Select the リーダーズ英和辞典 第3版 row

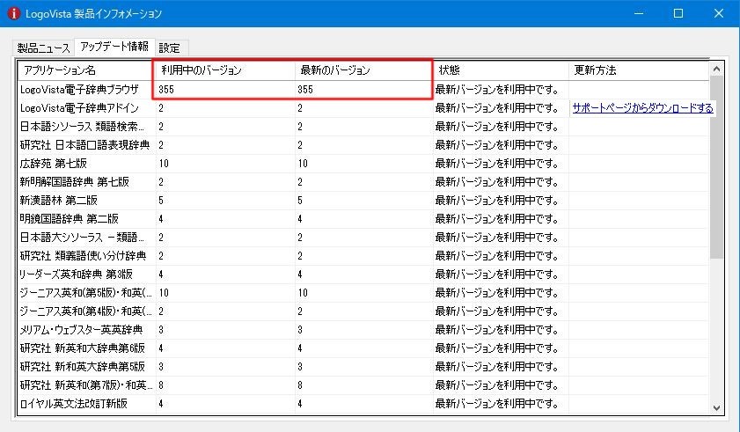click(363, 275)
